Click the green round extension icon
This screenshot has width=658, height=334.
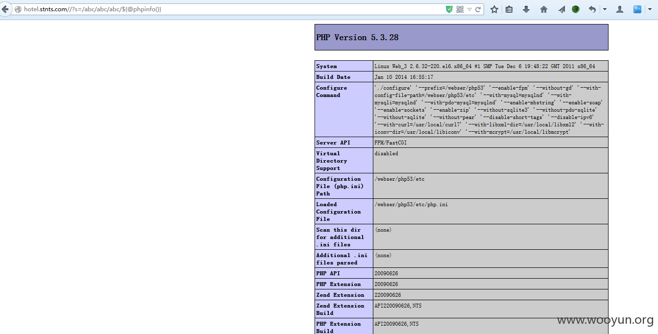(x=576, y=9)
